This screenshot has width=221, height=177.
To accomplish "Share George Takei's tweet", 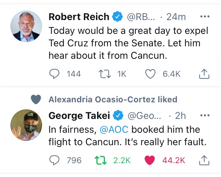I will pyautogui.click(x=204, y=160).
